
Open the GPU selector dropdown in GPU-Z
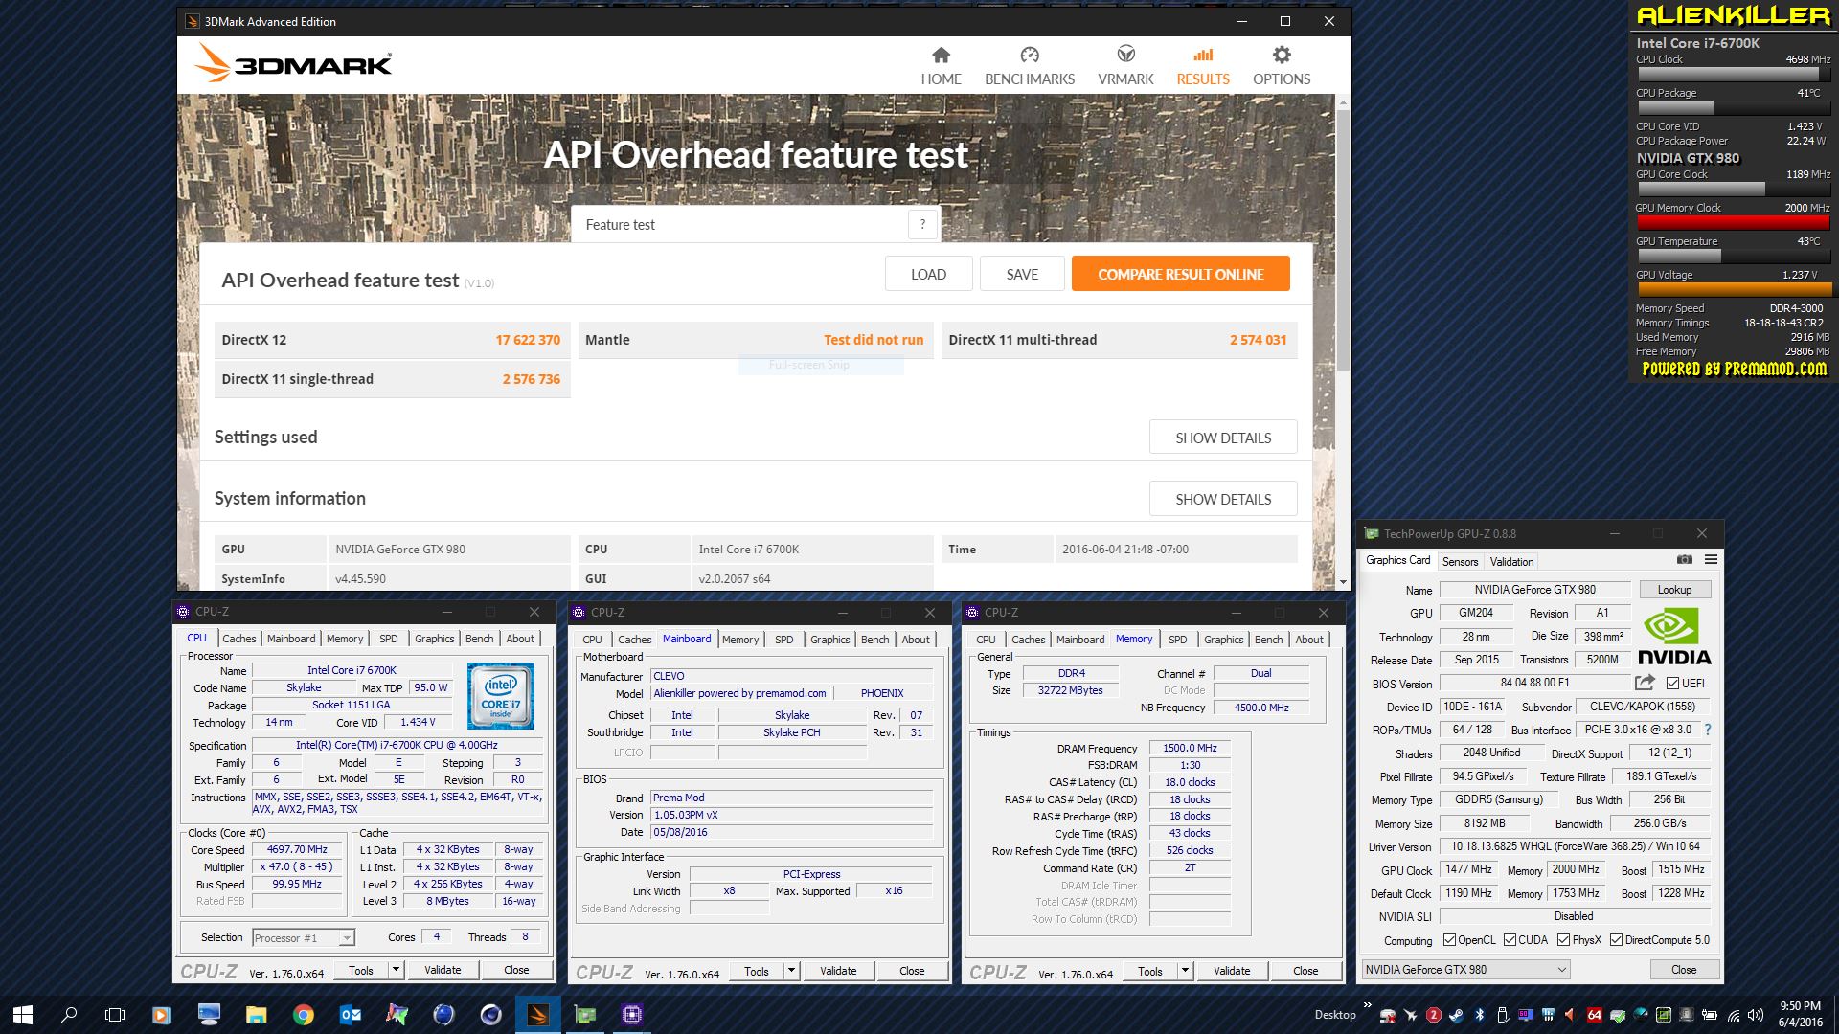[1465, 970]
